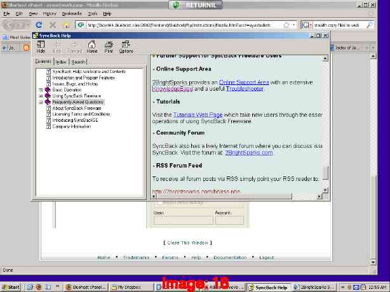Open the File menu in Firefox
This screenshot has width=390, height=292.
click(6, 14)
